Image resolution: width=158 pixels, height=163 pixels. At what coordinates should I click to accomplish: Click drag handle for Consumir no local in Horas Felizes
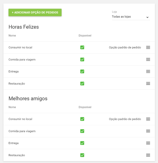tap(148, 48)
